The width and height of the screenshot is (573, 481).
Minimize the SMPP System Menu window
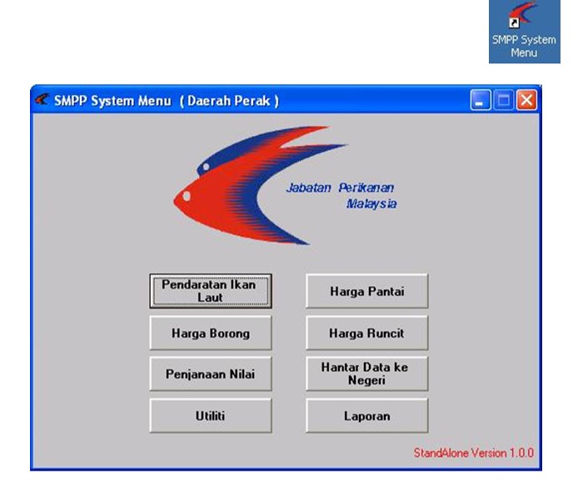[x=481, y=100]
